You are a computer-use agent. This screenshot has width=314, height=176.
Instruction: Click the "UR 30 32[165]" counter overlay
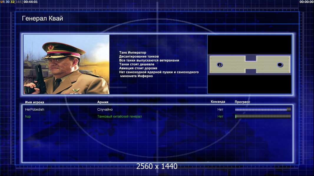click(11, 2)
